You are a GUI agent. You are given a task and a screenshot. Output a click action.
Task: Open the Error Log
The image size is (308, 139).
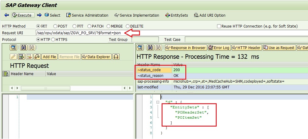219,48
